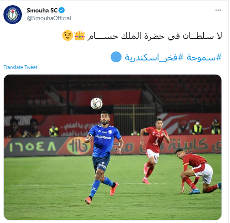Click the Smouha SC display name

click(42, 10)
